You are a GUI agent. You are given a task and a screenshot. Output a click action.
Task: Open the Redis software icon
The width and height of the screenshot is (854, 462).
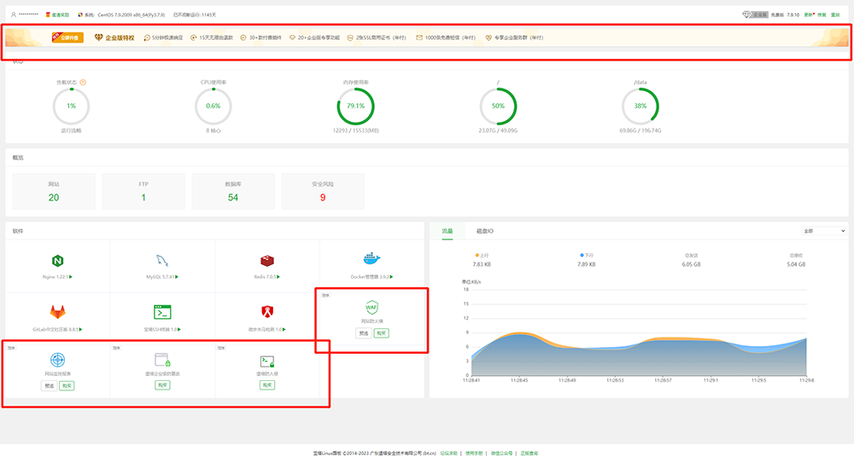[266, 260]
